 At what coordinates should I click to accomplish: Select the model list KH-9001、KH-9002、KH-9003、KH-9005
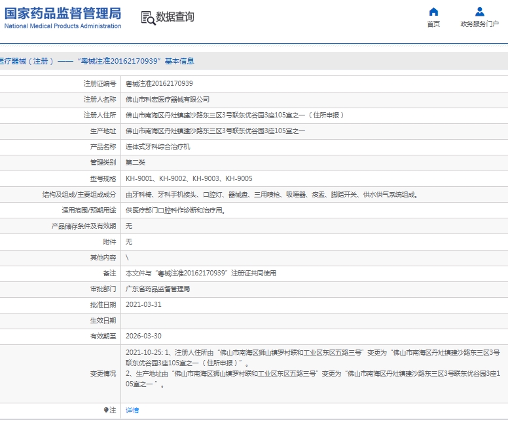189,178
